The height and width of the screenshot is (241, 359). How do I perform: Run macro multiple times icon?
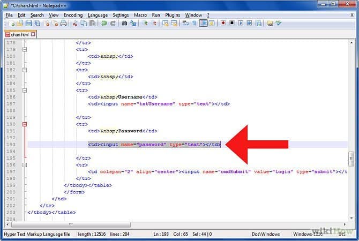point(249,23)
